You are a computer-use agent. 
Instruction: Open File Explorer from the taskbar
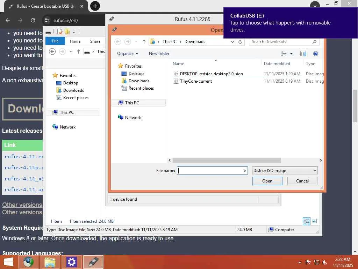tap(50, 262)
